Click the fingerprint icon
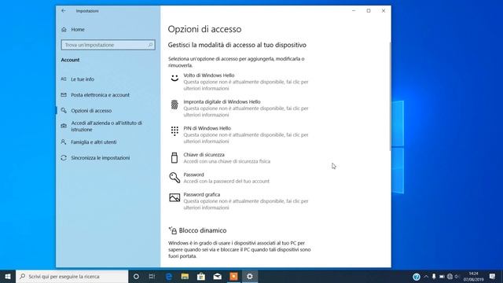This screenshot has width=503, height=283. point(174,105)
